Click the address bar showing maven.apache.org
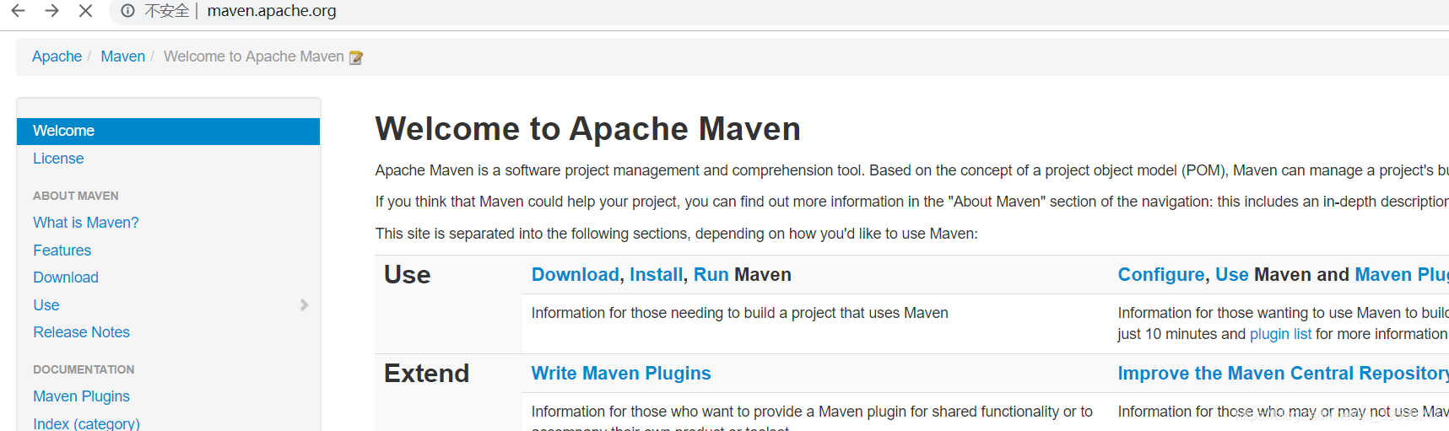This screenshot has height=431, width=1449. pyautogui.click(x=272, y=11)
